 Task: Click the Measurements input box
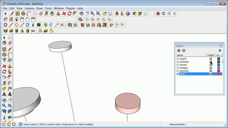pos(204,124)
